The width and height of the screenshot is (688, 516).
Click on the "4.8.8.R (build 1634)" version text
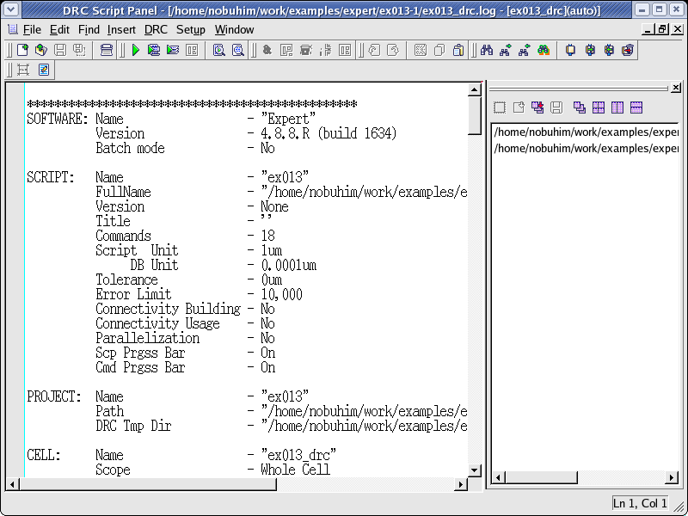329,133
